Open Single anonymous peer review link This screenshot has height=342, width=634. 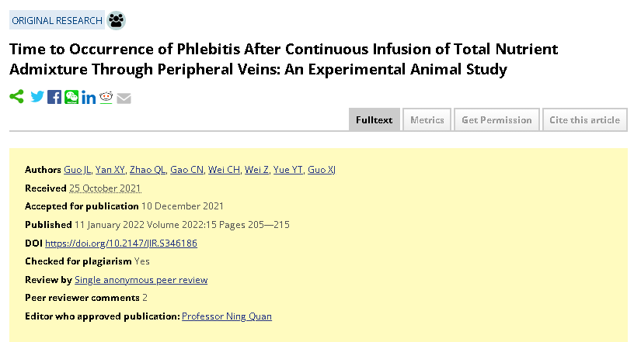(141, 280)
